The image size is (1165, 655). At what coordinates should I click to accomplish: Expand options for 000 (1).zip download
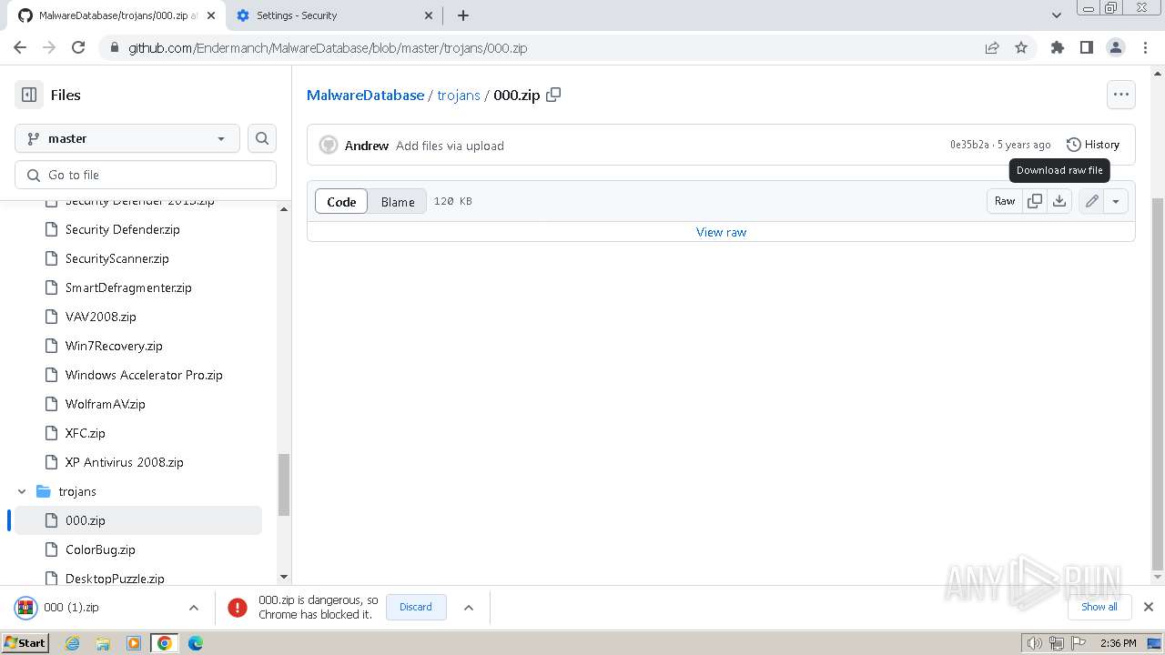tap(194, 608)
